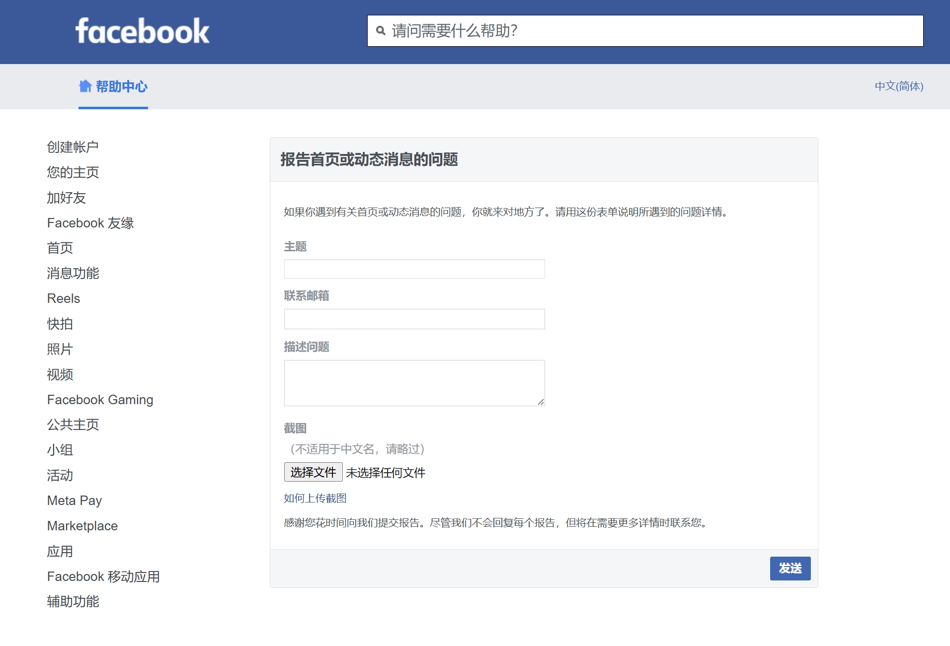The width and height of the screenshot is (950, 646).
Task: Click the 描述问题 text area
Action: tap(414, 382)
